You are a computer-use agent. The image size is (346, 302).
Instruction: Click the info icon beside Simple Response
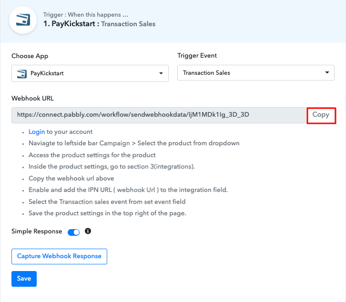88,231
